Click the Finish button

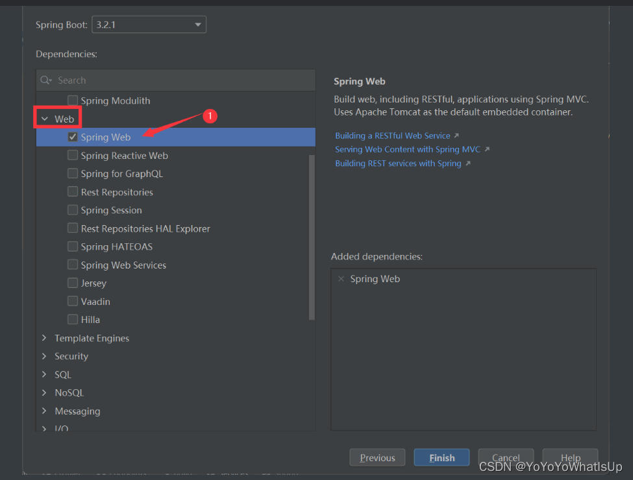[441, 457]
